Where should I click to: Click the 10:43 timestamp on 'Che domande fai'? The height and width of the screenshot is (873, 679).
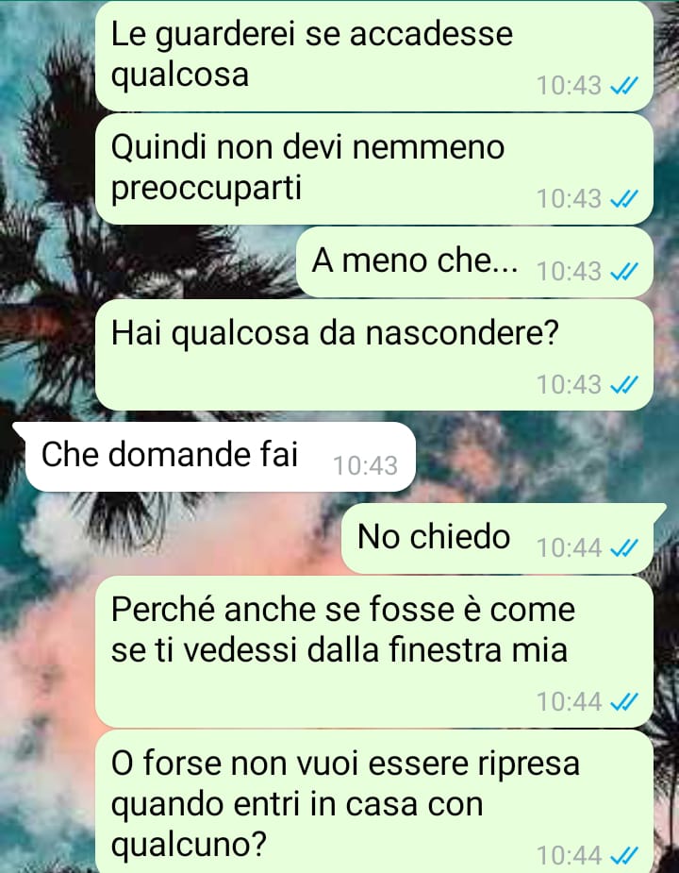(365, 466)
